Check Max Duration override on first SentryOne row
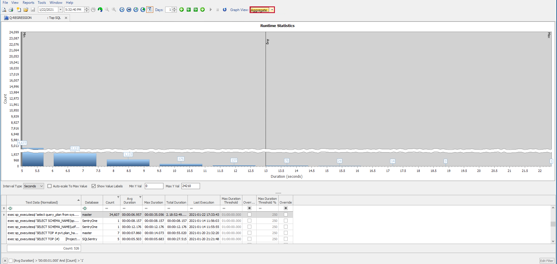Viewport: 557px width, 264px height. (249, 221)
